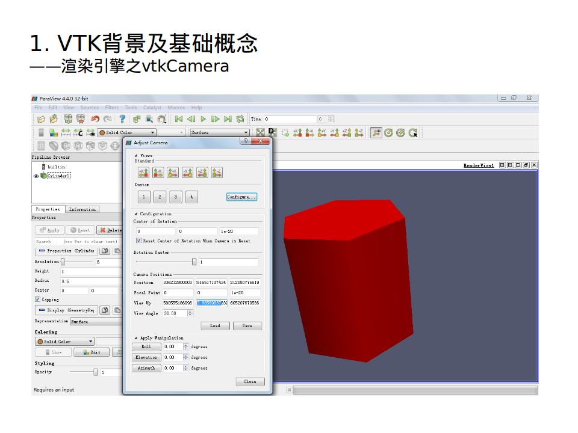Collapse the Apply Manipulation section expander
Image resolution: width=578 pixels, height=433 pixels.
click(x=136, y=338)
